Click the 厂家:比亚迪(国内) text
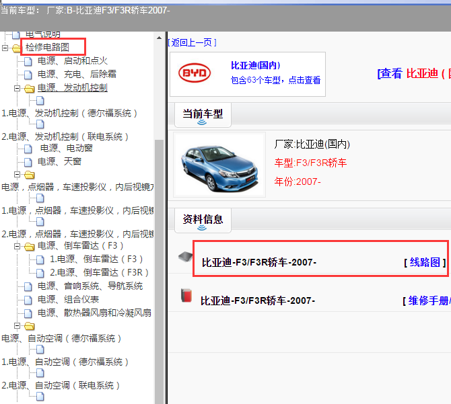The width and height of the screenshot is (451, 404). (x=312, y=144)
